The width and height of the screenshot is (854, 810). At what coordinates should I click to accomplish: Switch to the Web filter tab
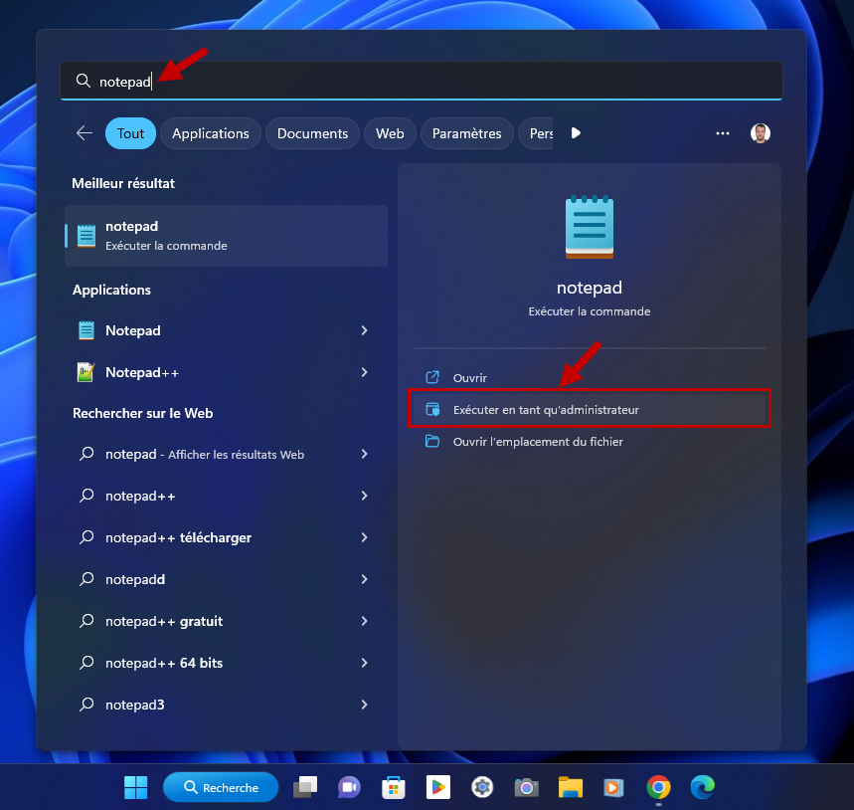390,133
